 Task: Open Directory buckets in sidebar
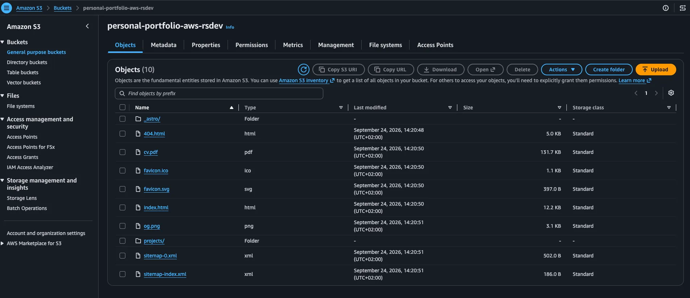click(27, 62)
